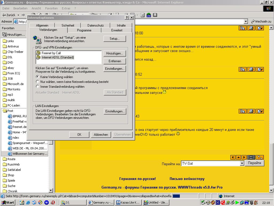
Task: Click Einstellungen... button for LAN settings
Action: [115, 111]
